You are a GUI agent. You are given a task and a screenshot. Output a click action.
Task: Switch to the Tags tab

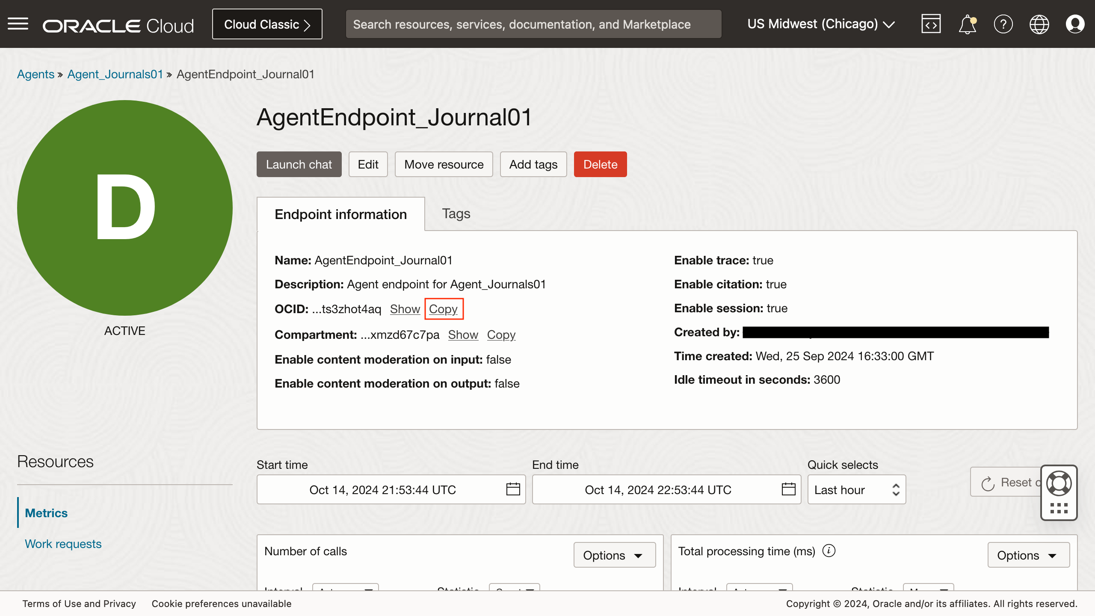pos(455,213)
